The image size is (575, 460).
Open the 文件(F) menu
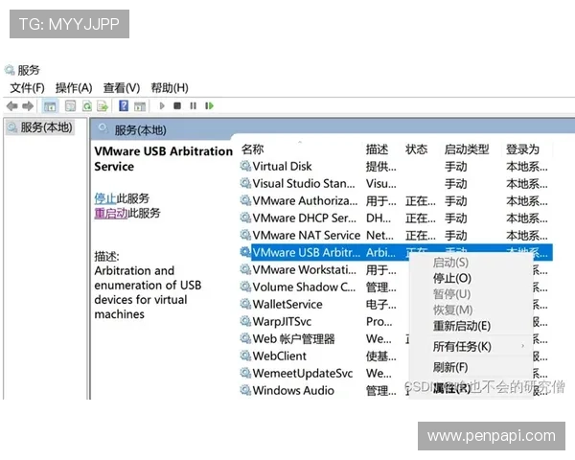(x=27, y=88)
